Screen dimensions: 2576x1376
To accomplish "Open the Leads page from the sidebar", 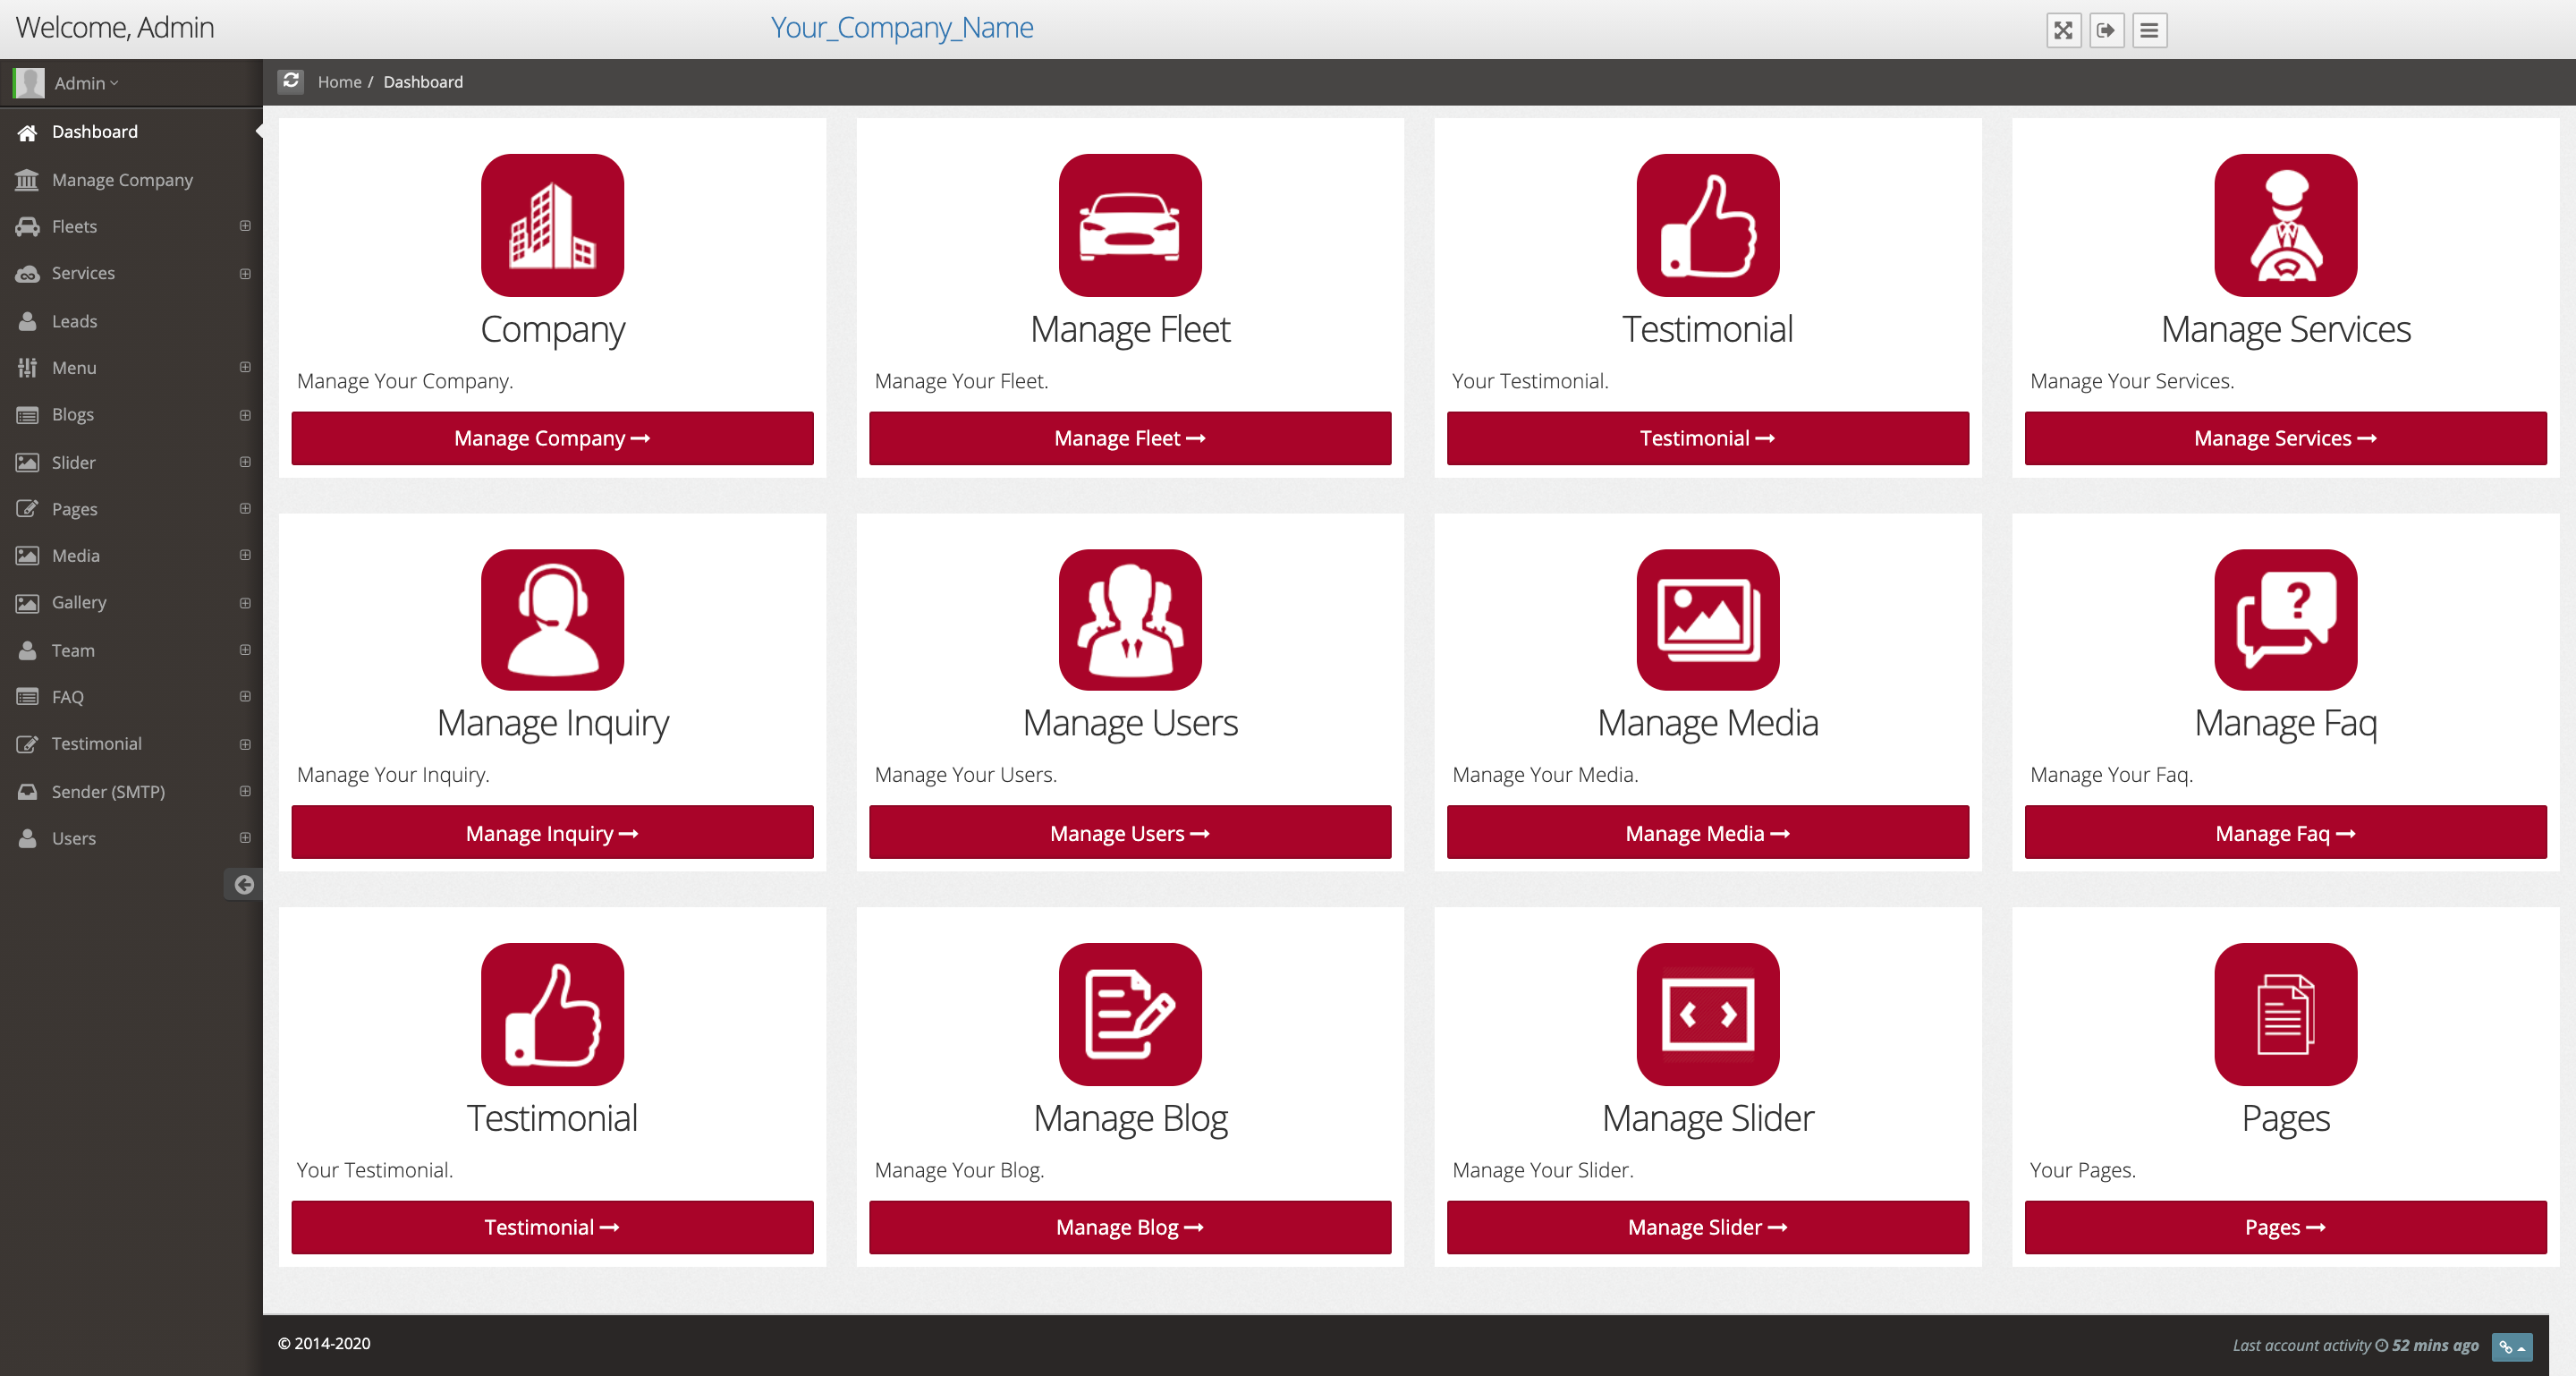I will click(x=74, y=320).
